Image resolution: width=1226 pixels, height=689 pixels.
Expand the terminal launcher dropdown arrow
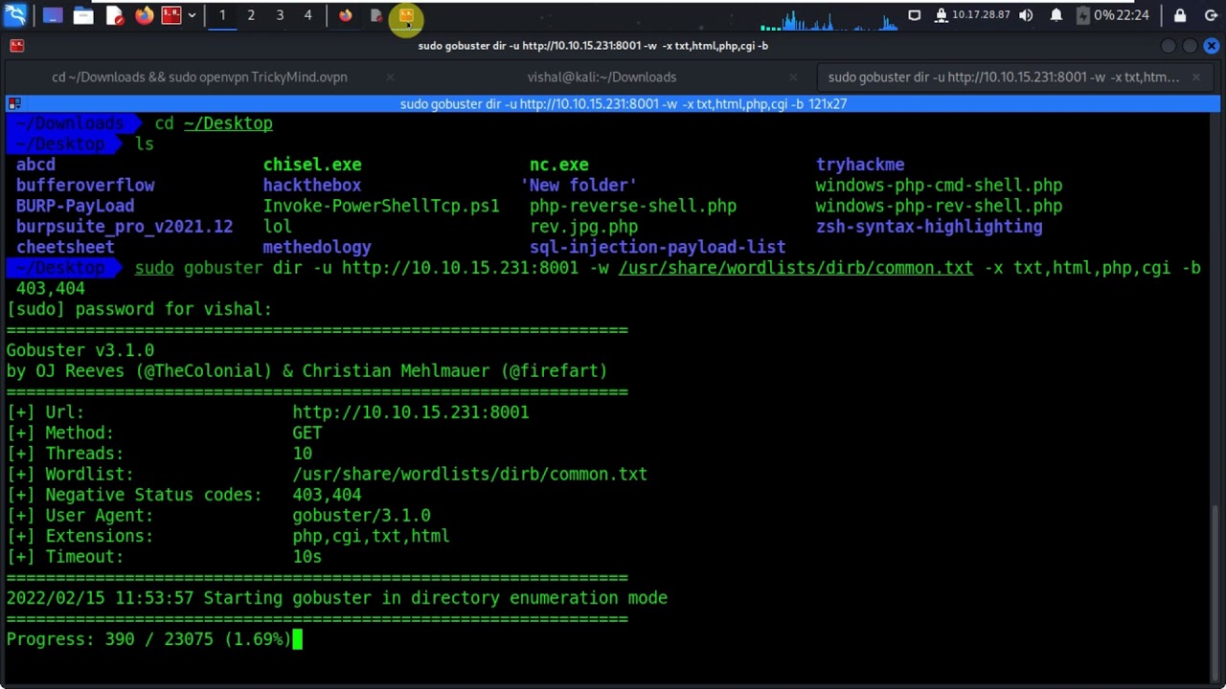(x=192, y=15)
